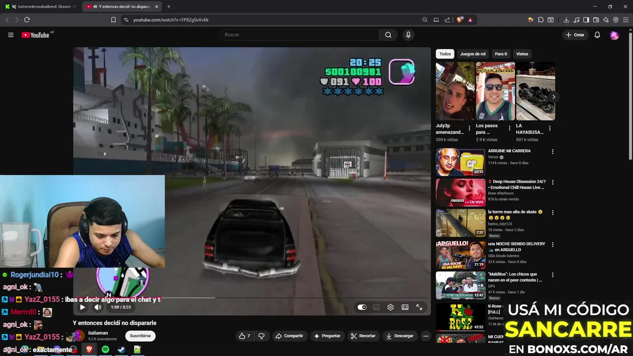This screenshot has width=633, height=356.
Task: Open options for la torre mas alta
Action: click(x=553, y=213)
